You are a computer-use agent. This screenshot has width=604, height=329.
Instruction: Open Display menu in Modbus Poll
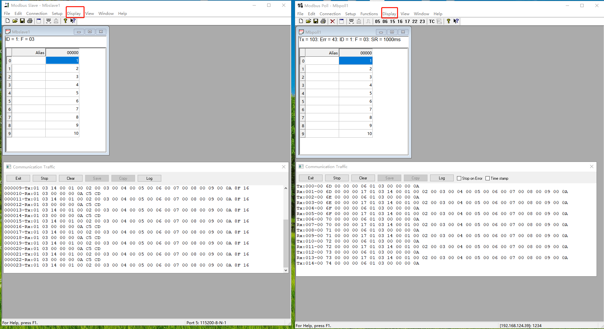(389, 14)
